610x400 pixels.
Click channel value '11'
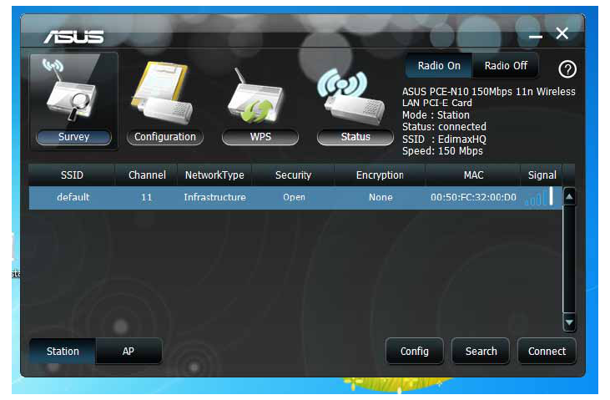click(x=146, y=197)
